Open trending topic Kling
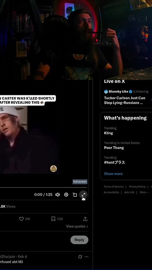The image size is (152, 270). click(x=109, y=133)
